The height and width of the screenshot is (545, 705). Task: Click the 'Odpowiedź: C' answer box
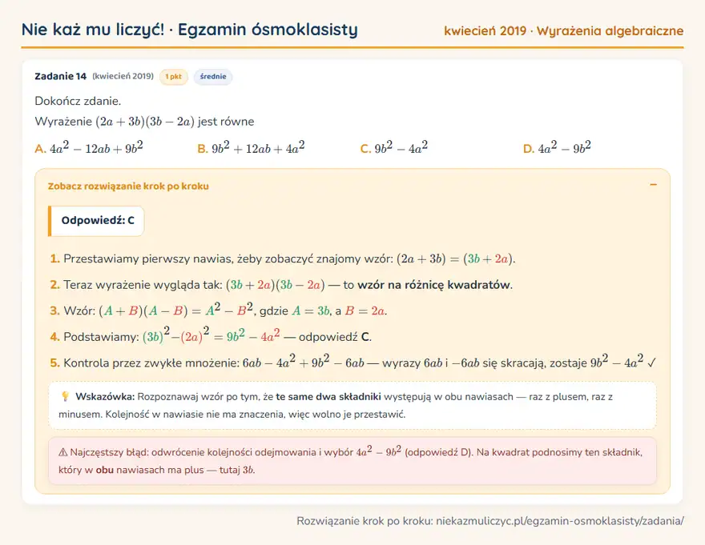pyautogui.click(x=96, y=221)
